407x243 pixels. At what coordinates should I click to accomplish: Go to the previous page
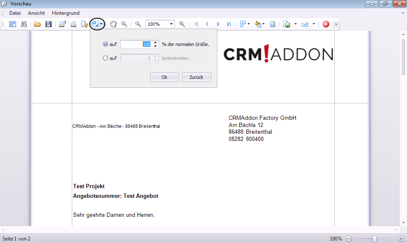pyautogui.click(x=207, y=24)
